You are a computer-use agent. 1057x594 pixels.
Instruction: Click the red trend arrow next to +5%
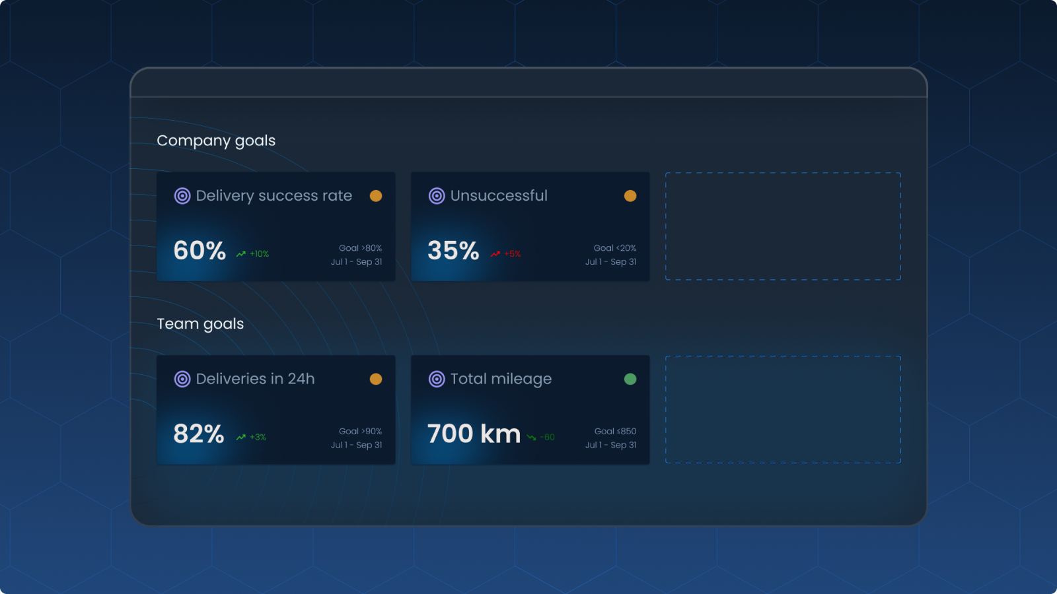pyautogui.click(x=495, y=254)
